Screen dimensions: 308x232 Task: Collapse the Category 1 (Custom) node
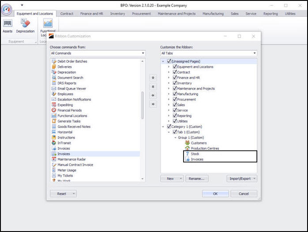point(163,127)
